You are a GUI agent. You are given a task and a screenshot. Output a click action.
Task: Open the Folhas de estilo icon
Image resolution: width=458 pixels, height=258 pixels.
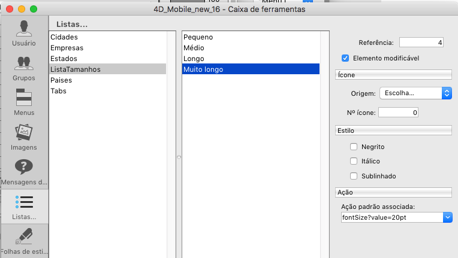point(24,237)
